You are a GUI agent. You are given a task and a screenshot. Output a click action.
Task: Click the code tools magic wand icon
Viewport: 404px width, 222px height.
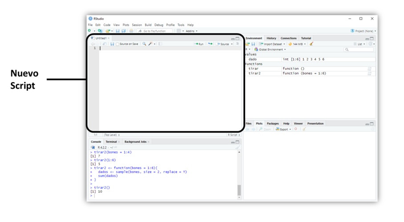pyautogui.click(x=150, y=44)
